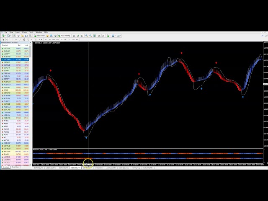Open the Window menu
Viewport: 268px width, 201px height.
pyautogui.click(x=39, y=32)
